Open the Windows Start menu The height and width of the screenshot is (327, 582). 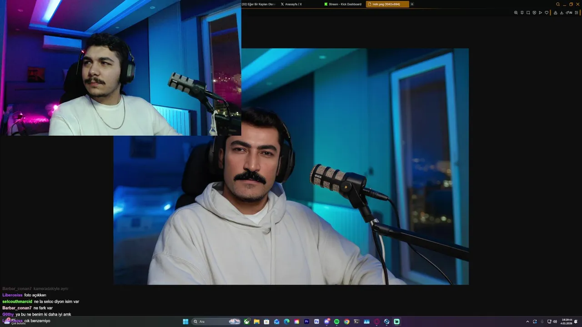186,322
